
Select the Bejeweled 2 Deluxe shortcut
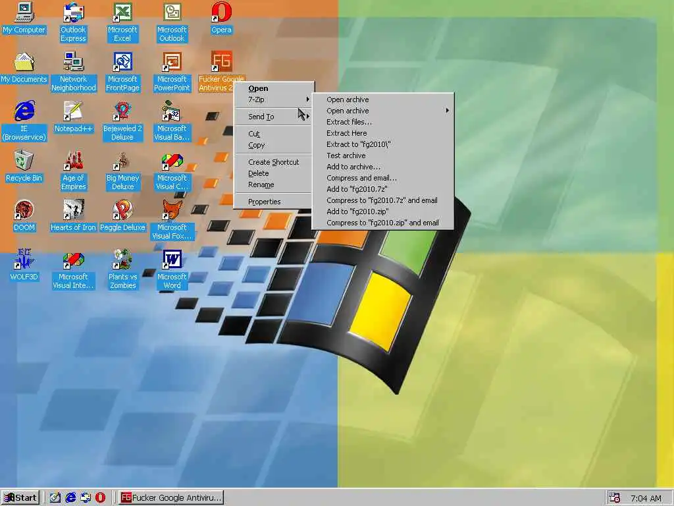[122, 121]
